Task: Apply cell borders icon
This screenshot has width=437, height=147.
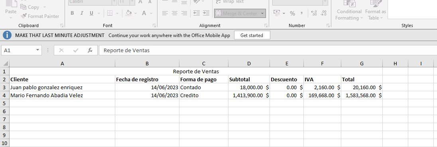Action: [110, 13]
